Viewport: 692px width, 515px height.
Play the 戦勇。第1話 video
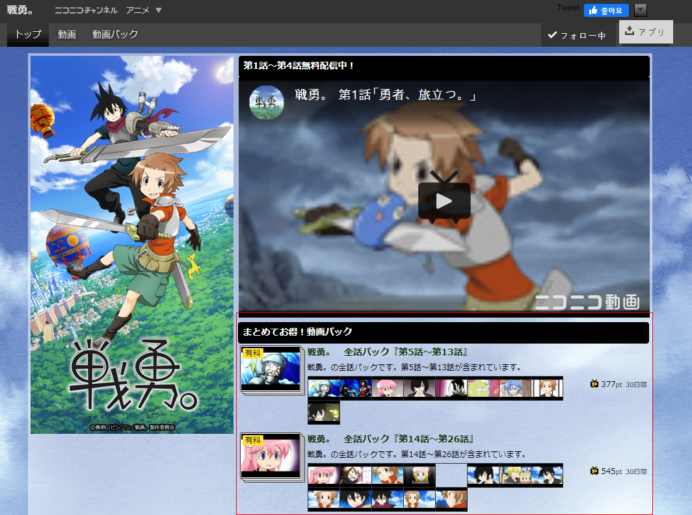coord(444,201)
